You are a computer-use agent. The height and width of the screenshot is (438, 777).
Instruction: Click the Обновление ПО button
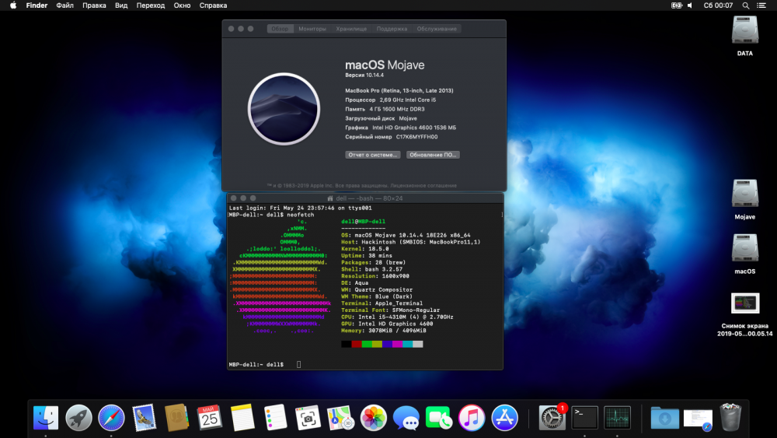point(433,155)
